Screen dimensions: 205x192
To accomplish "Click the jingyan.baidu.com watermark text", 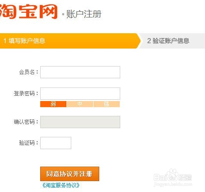I will (x=173, y=184).
